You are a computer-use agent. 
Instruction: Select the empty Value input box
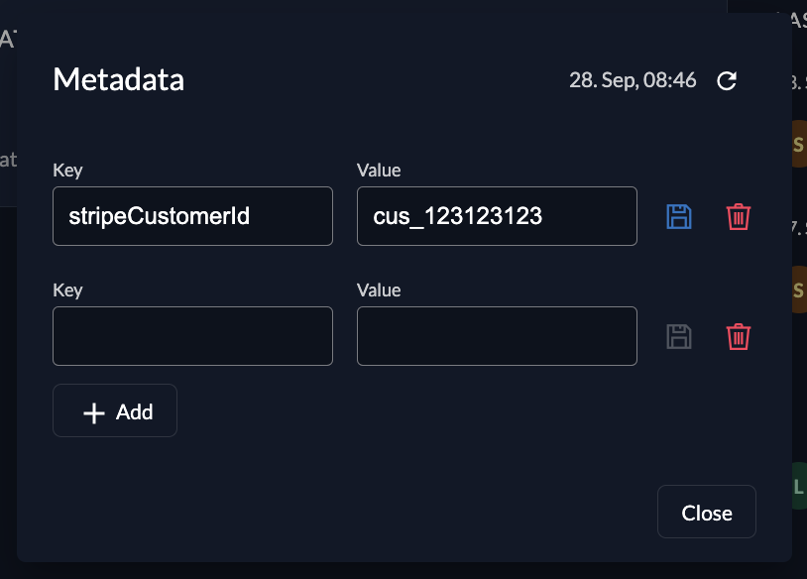[497, 336]
